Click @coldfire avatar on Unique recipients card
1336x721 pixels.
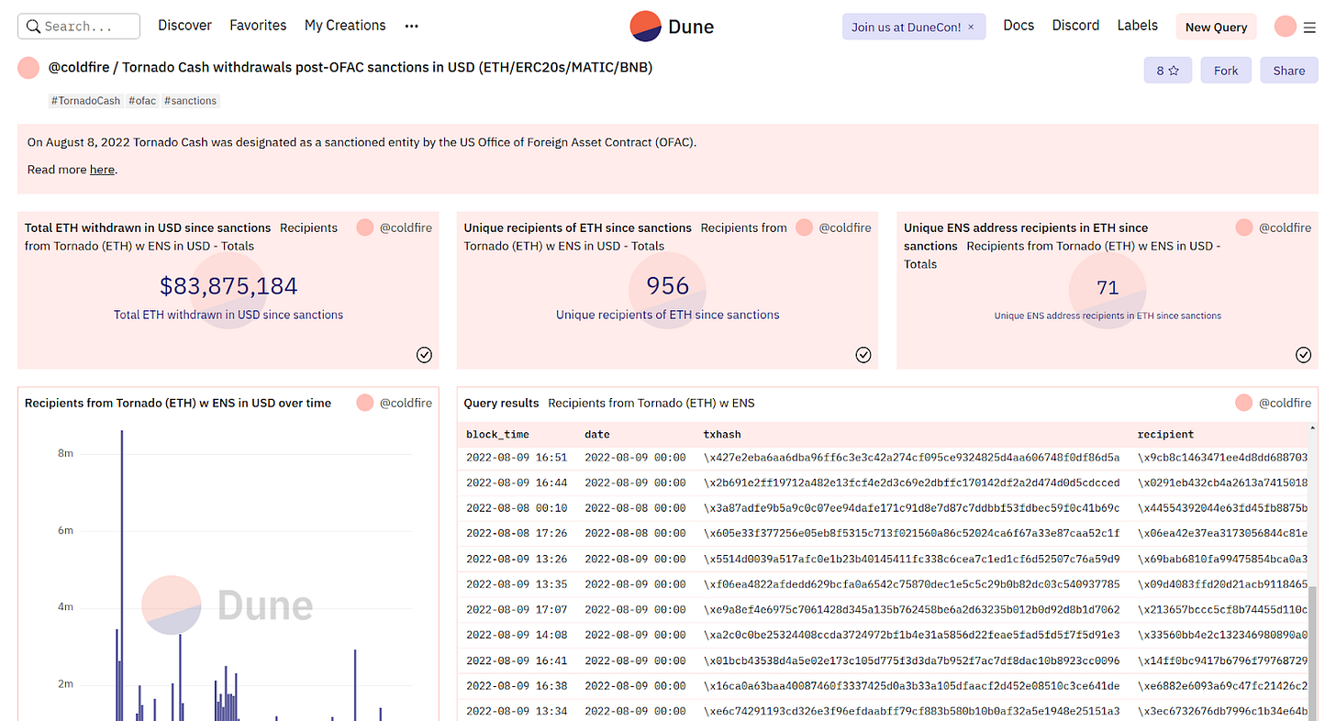(x=805, y=227)
